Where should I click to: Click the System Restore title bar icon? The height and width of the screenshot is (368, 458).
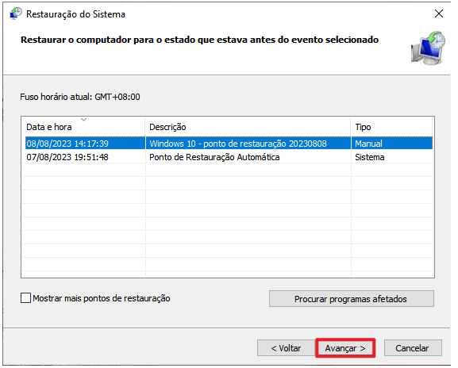16,13
